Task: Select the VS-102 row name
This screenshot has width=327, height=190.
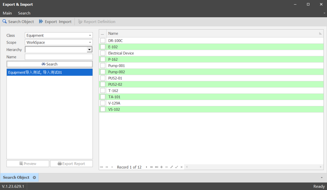Action: pos(114,109)
